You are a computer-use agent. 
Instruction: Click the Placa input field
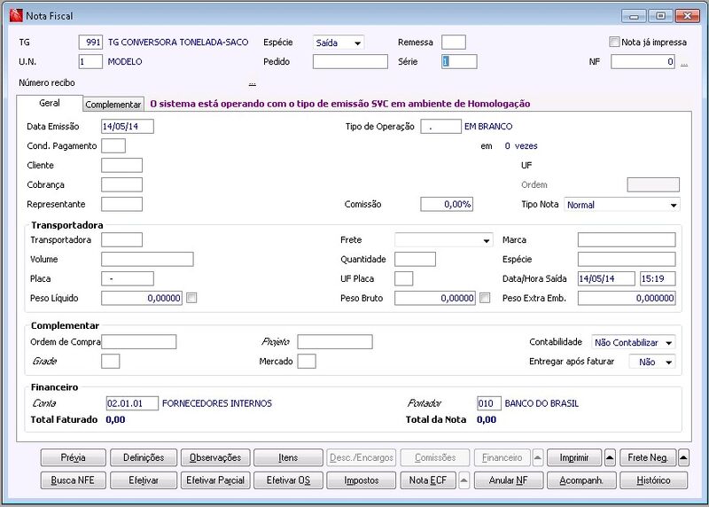point(128,278)
